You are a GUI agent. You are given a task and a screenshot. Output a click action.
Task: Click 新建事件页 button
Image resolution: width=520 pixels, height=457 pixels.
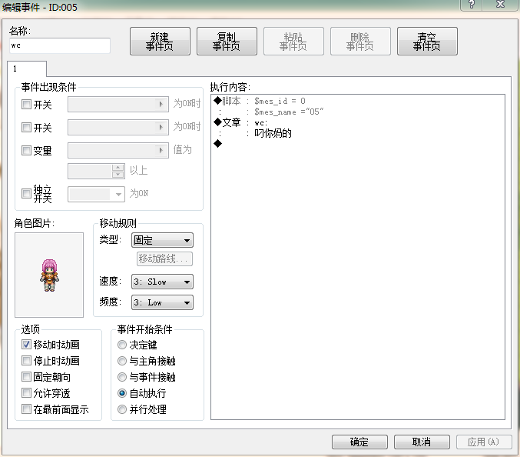[160, 42]
